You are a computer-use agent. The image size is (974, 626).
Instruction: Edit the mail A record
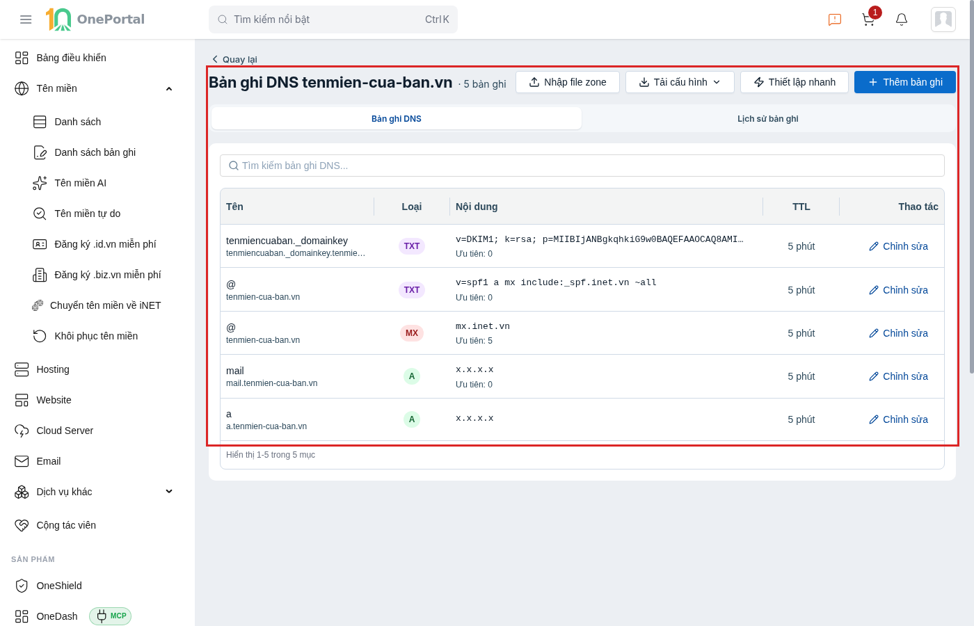(898, 376)
